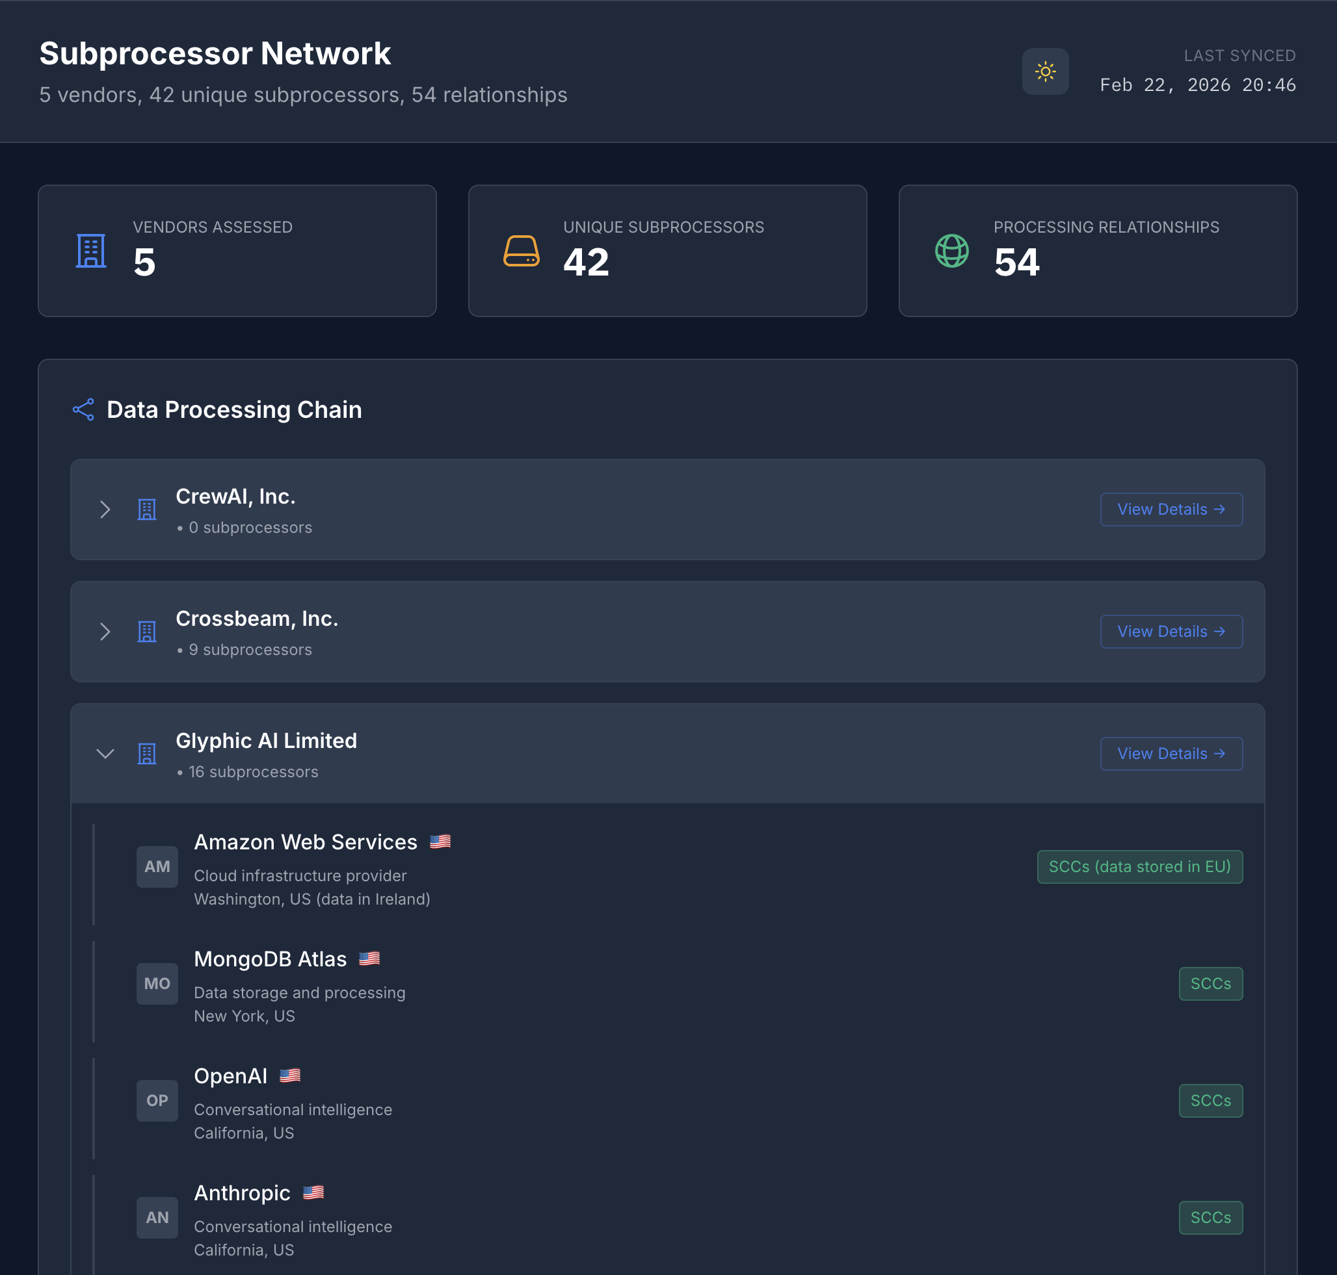Viewport: 1337px width, 1275px height.
Task: Click the CrewAI, Inc. vendor title
Action: 235,497
